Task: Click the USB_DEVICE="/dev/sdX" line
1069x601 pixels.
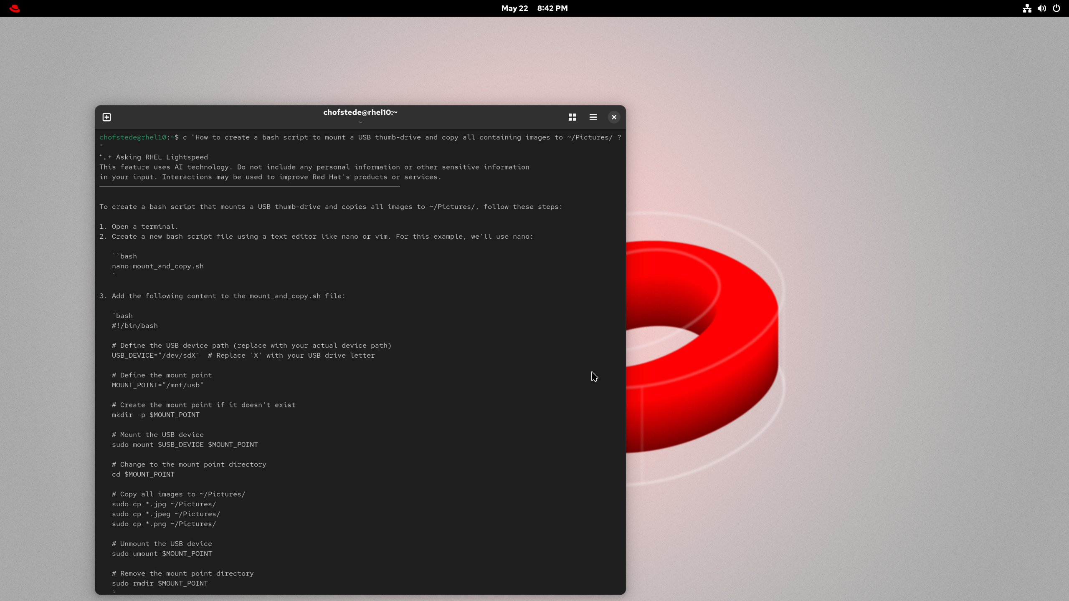Action: click(155, 356)
